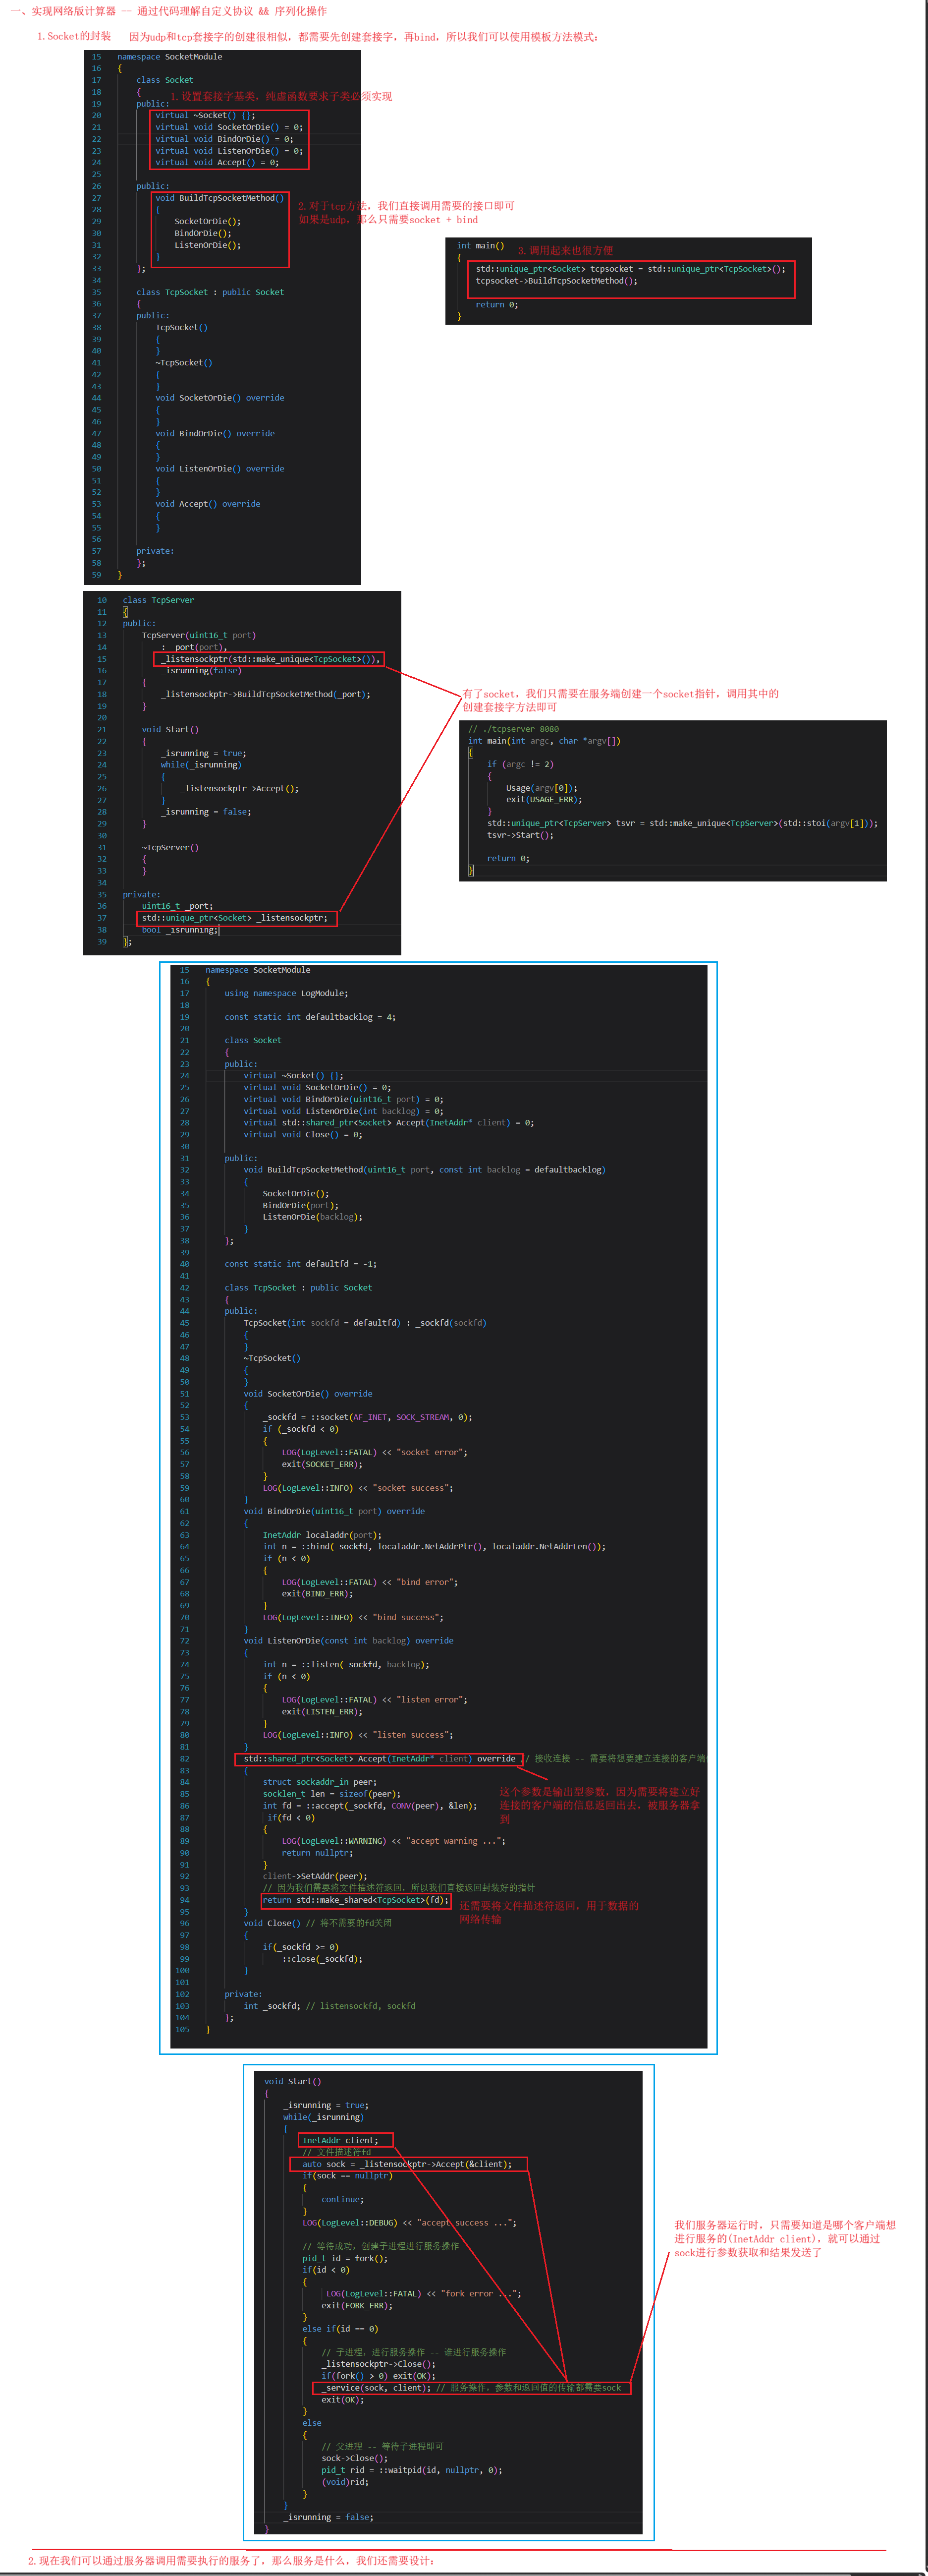Click the line 'const static int defaultbacklog = 4;'

[x=310, y=1017]
